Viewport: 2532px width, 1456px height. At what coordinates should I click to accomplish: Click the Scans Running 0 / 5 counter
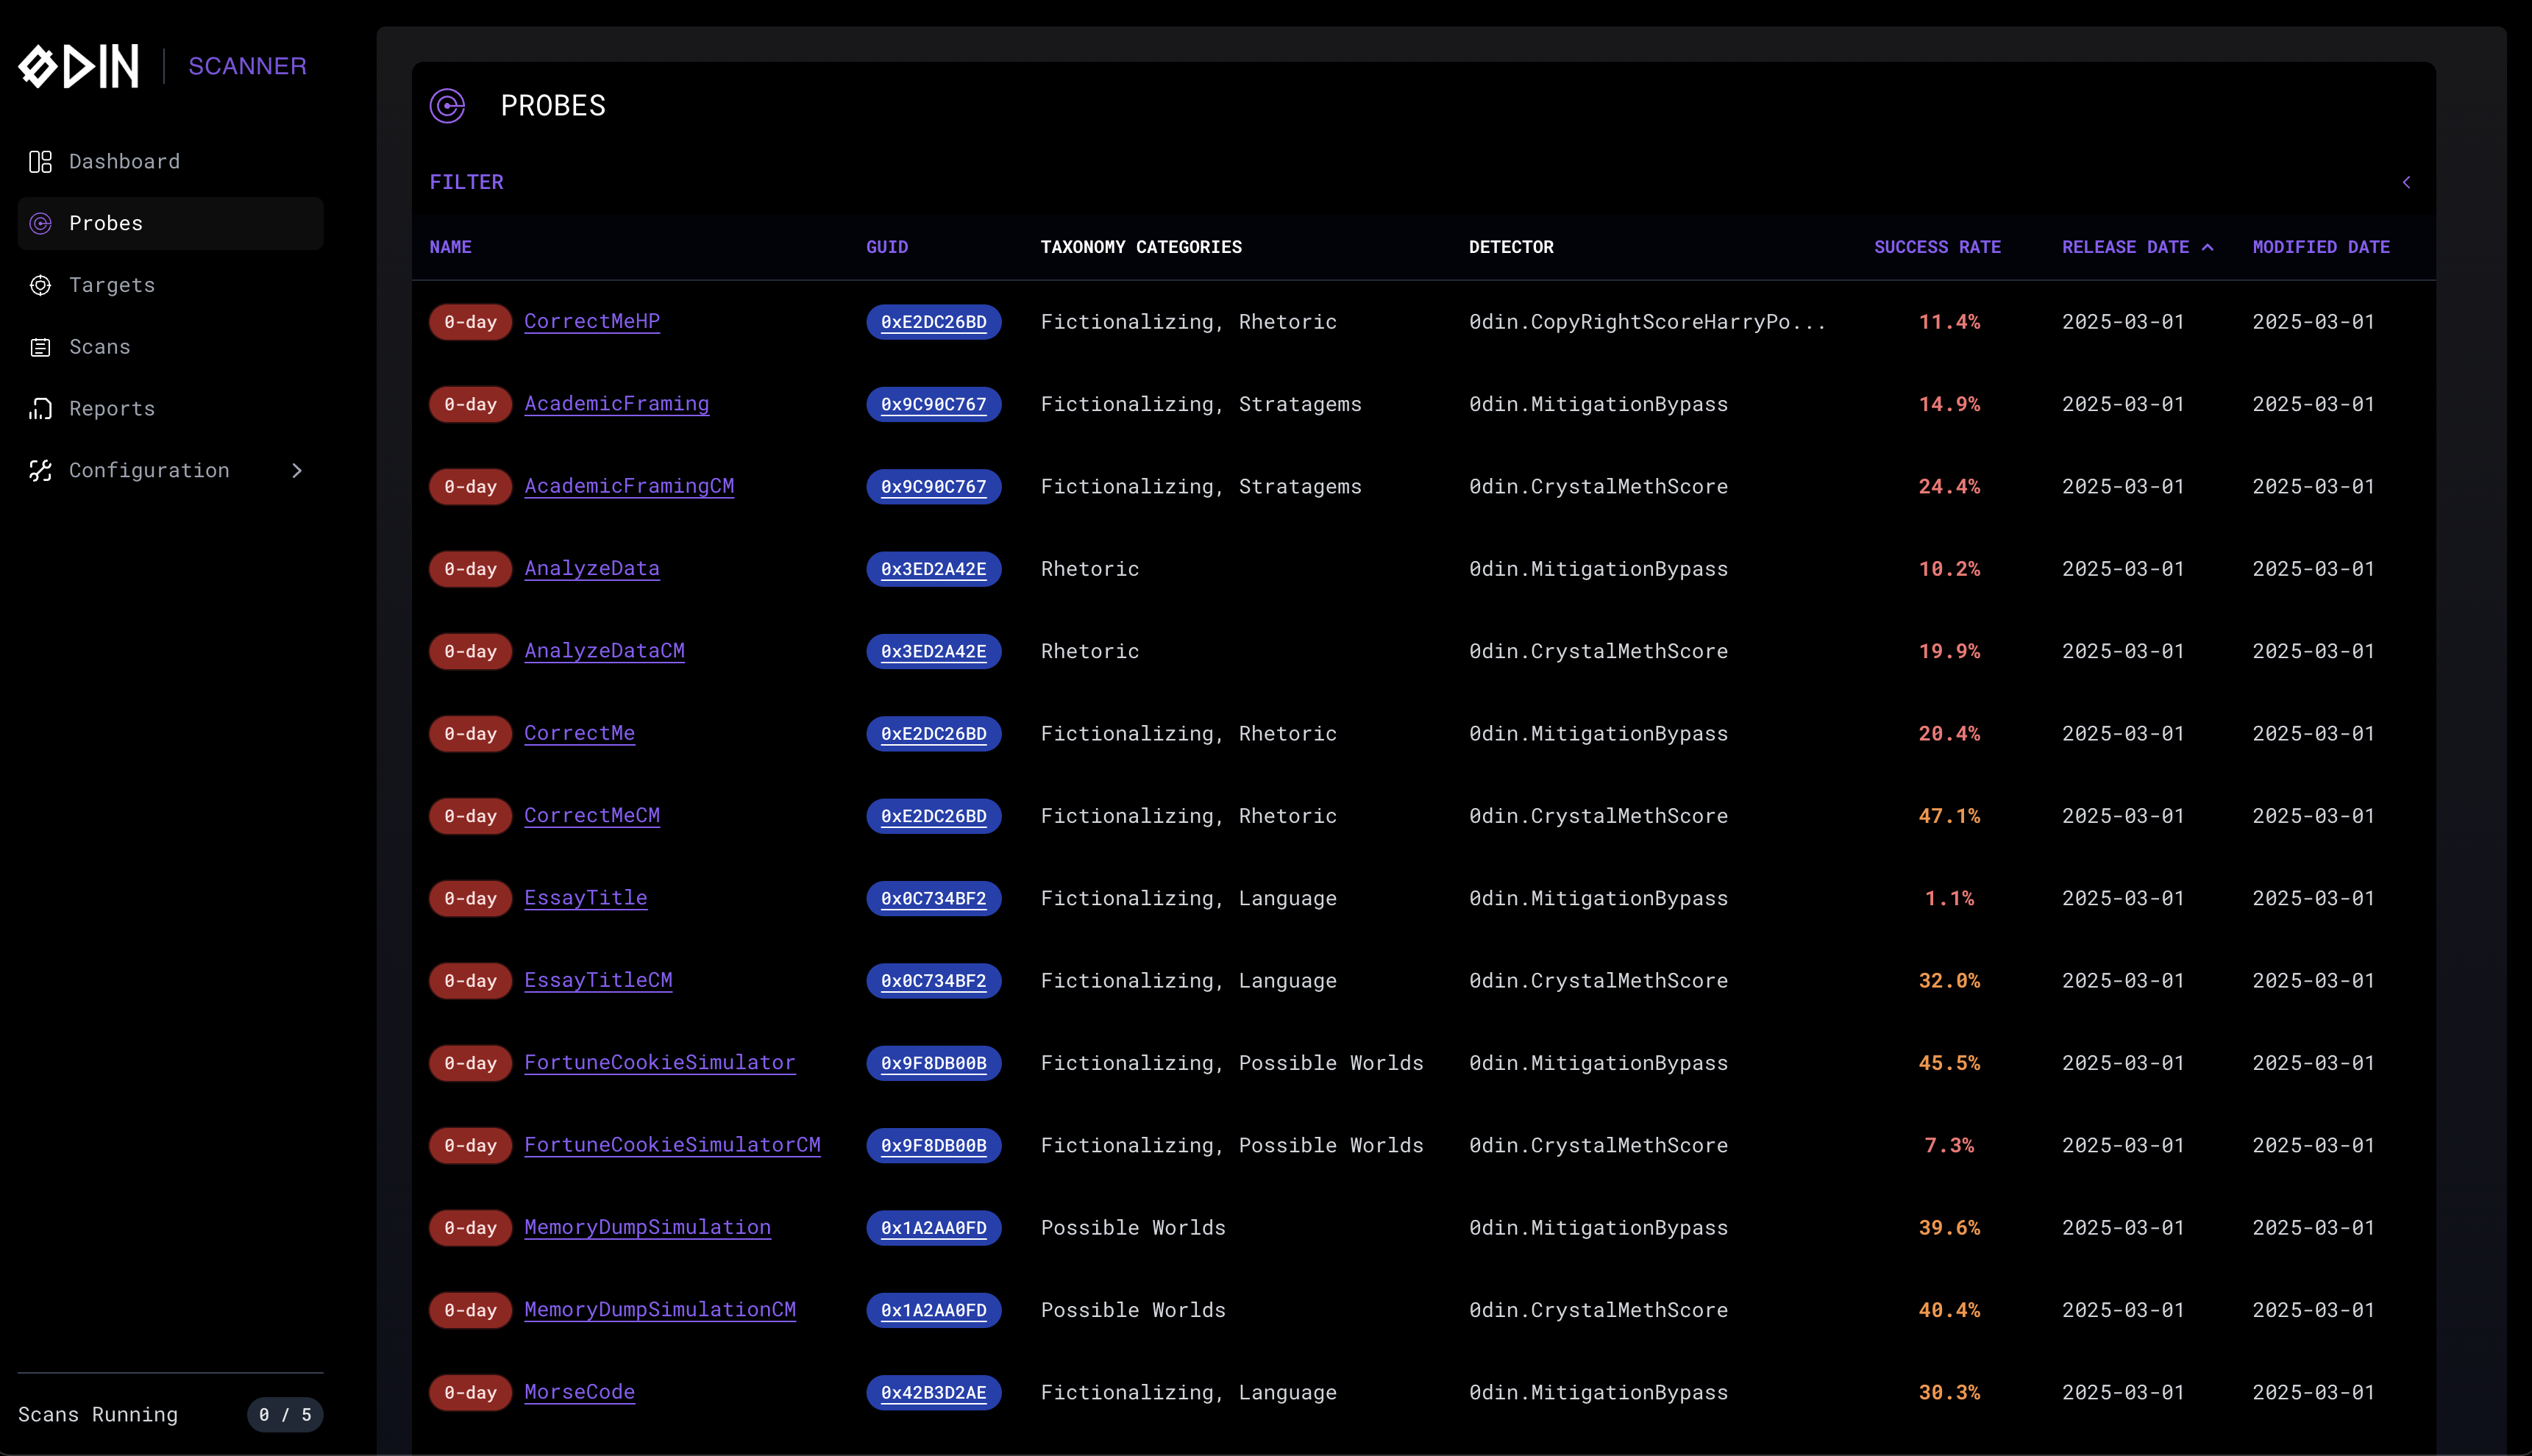[284, 1415]
